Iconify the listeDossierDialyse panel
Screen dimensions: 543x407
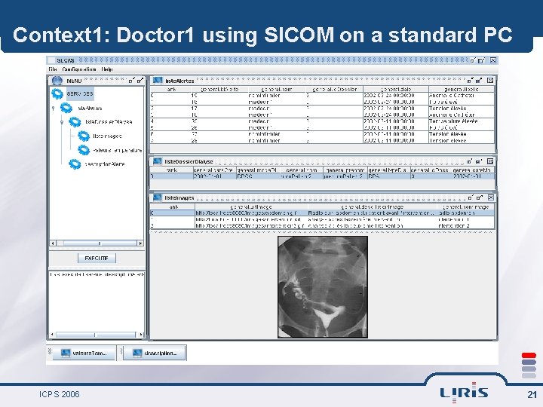pos(470,161)
